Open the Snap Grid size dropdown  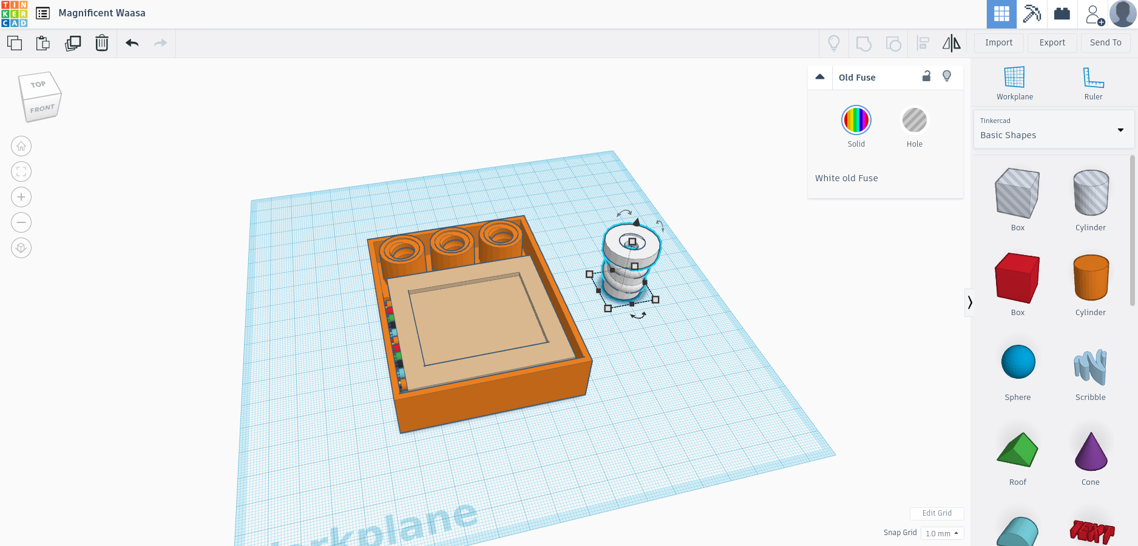pos(942,533)
